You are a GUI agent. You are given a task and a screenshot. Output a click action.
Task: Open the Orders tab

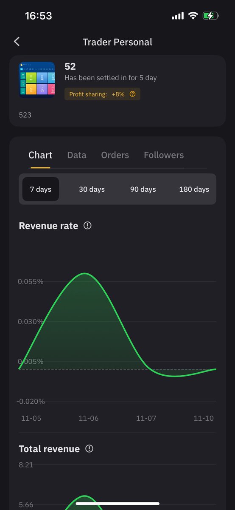coord(115,156)
